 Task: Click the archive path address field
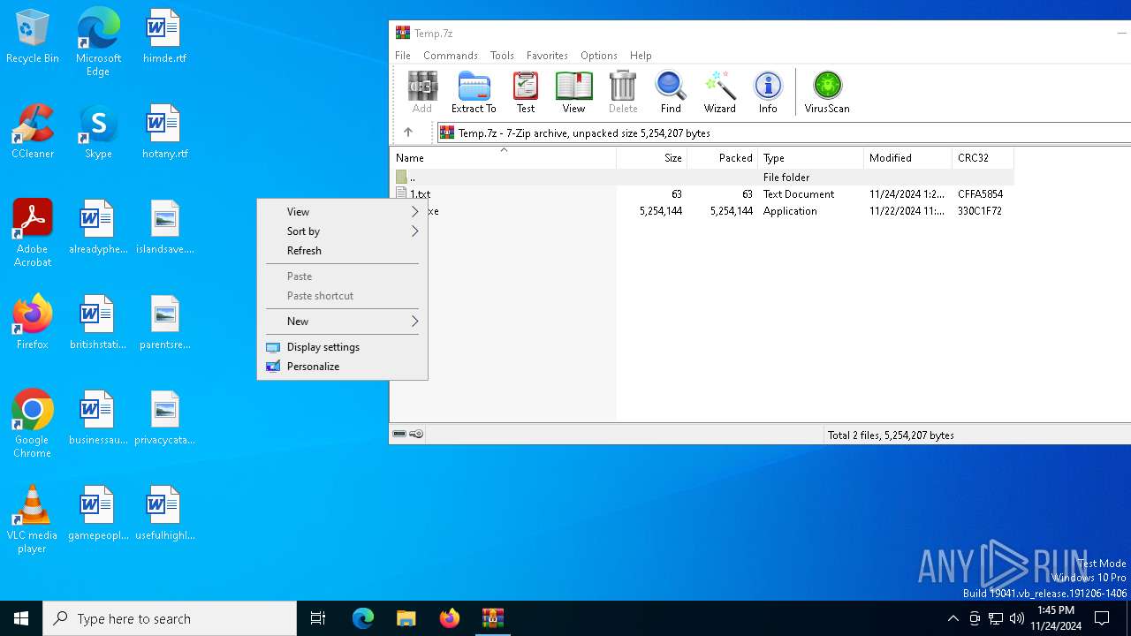pos(784,132)
